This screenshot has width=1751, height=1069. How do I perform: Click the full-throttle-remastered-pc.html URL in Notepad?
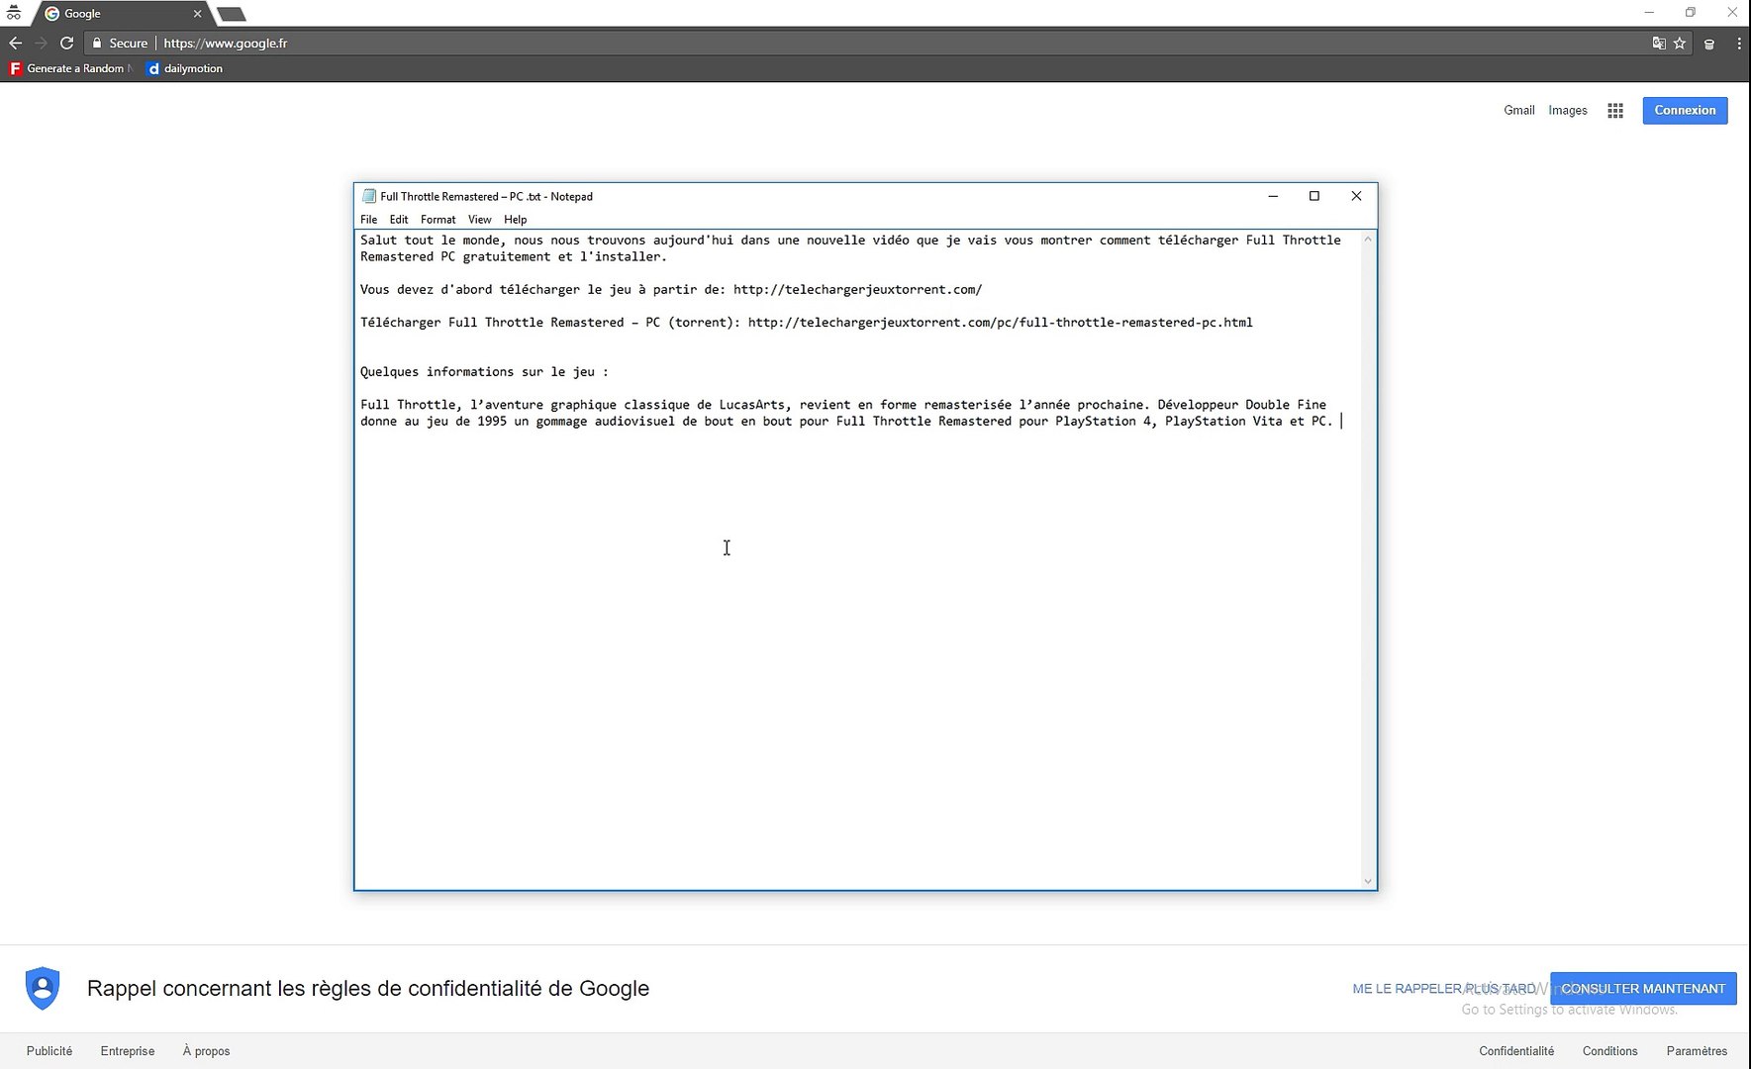tap(1000, 323)
